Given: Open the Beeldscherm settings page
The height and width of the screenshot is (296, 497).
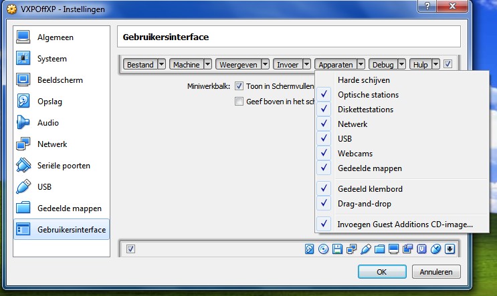Looking at the screenshot, I should click(62, 80).
